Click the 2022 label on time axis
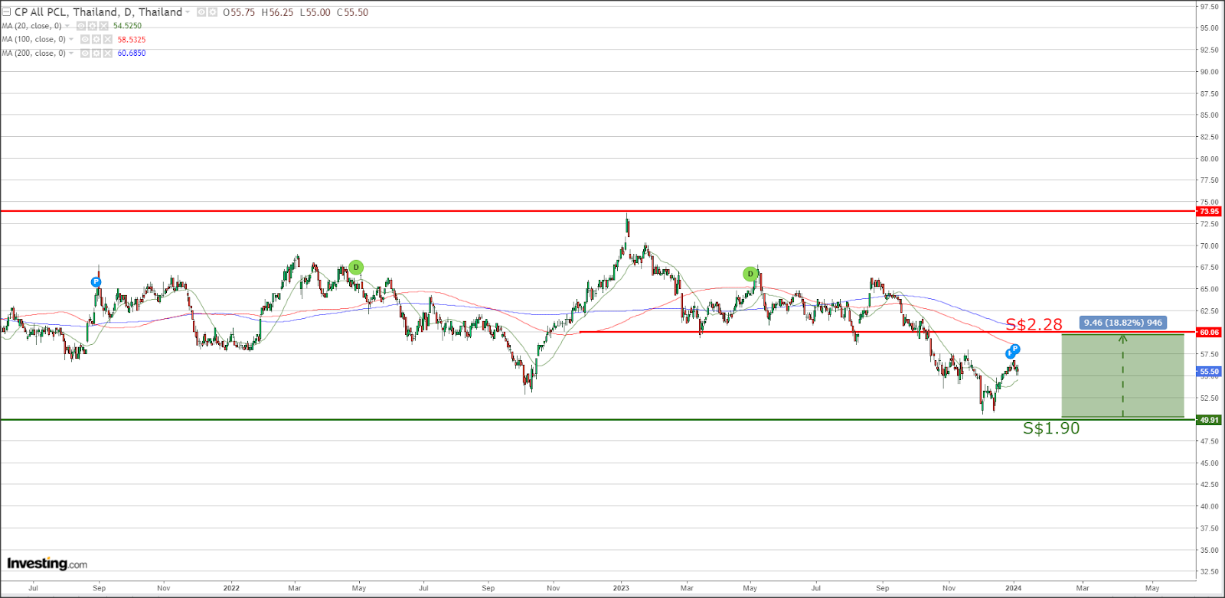 [x=231, y=588]
